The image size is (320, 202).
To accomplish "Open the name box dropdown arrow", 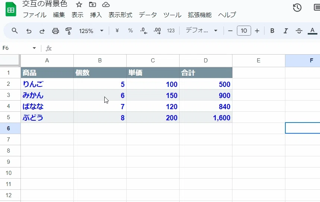I will [x=34, y=48].
